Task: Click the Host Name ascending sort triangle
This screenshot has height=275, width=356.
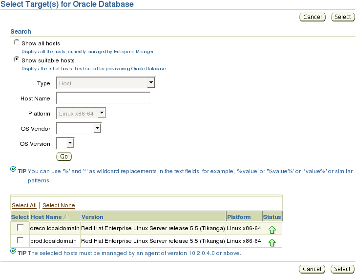Action: point(66,217)
